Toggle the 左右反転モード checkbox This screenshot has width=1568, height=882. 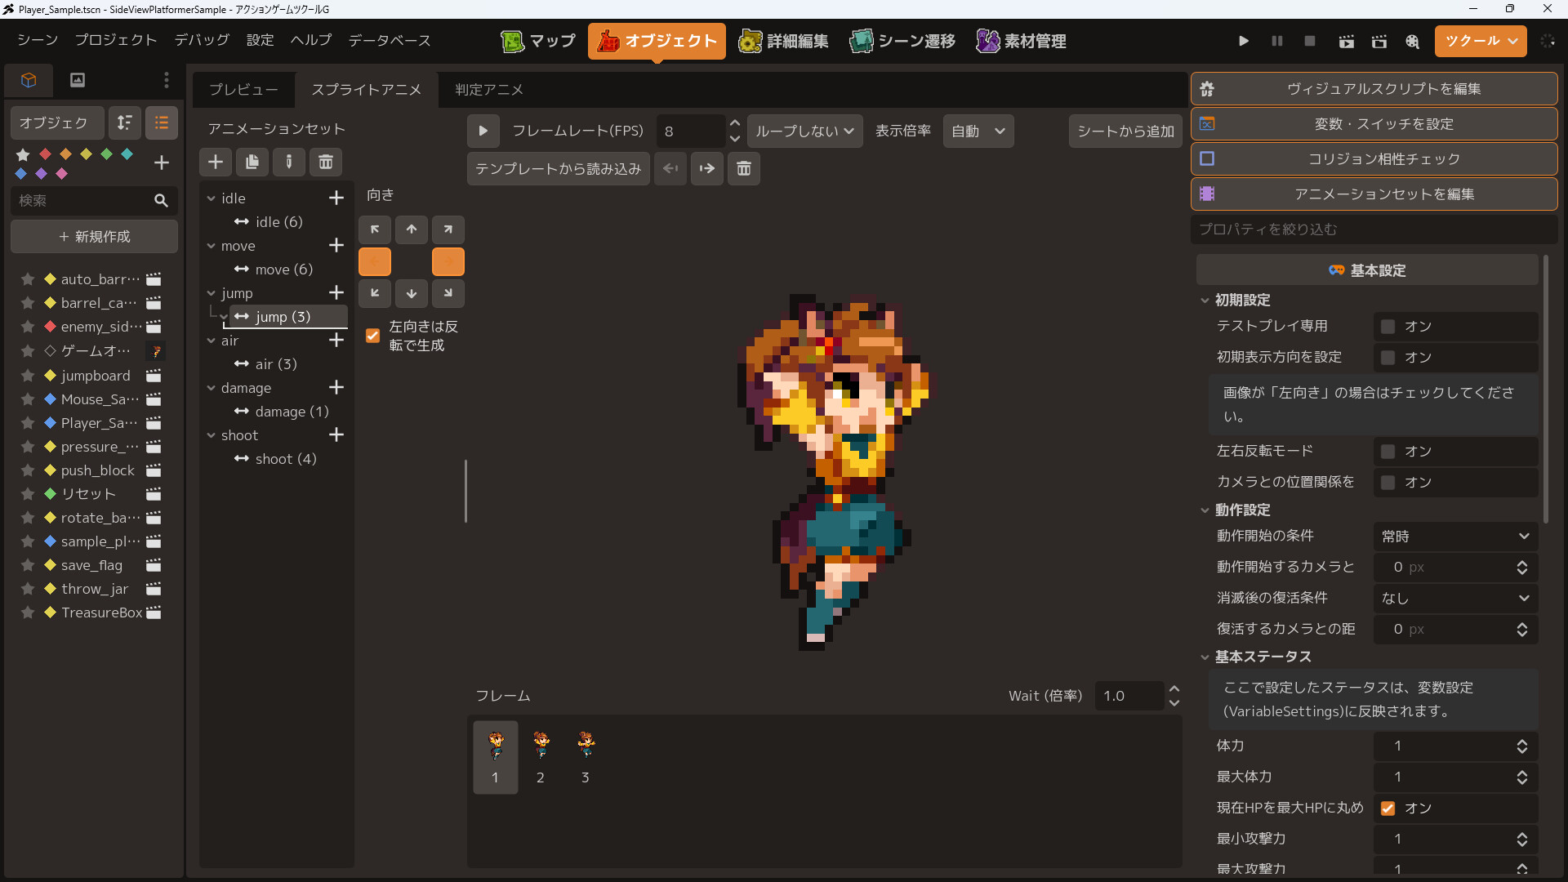[x=1388, y=452]
